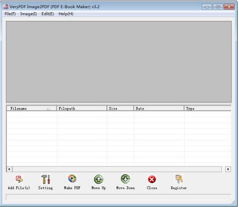This screenshot has height=207, width=239.
Task: Maximize the Image2PDF window
Action: (218, 7)
